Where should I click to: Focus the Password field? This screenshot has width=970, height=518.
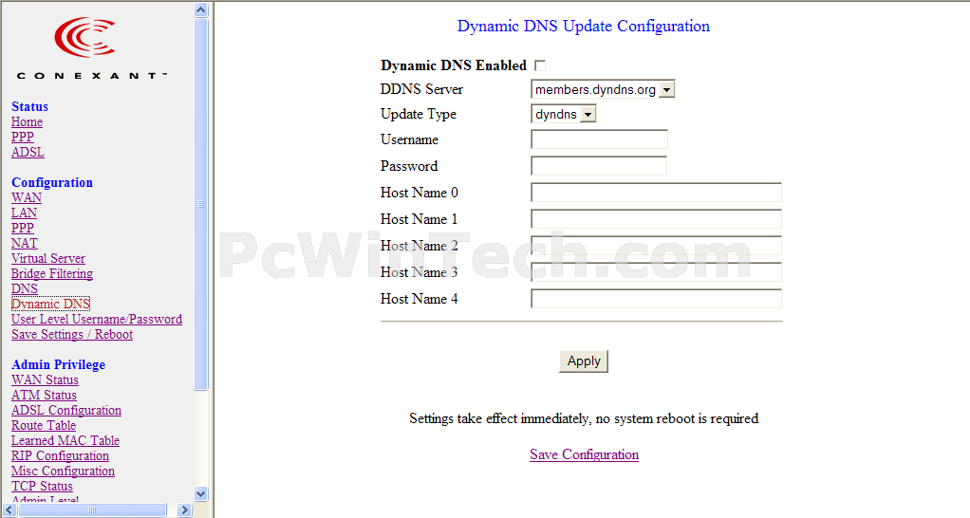point(599,166)
